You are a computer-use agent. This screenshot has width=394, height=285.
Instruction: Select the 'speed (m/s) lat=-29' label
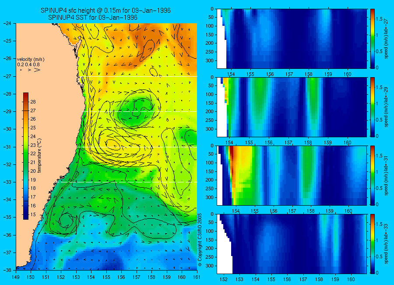coord(387,107)
